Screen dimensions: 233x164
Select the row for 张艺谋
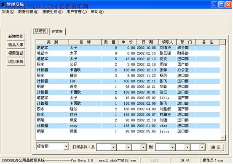click(128, 53)
